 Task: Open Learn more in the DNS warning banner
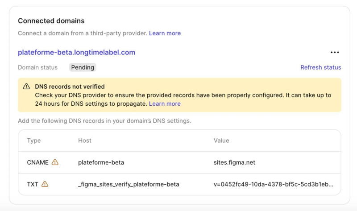(x=165, y=103)
